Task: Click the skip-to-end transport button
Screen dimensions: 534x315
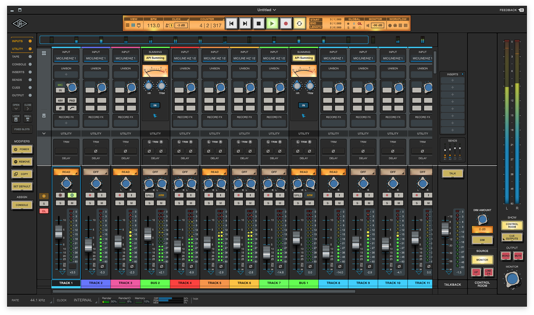Action: [245, 24]
